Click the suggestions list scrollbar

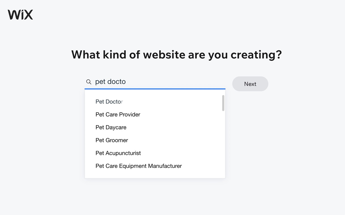click(x=223, y=103)
